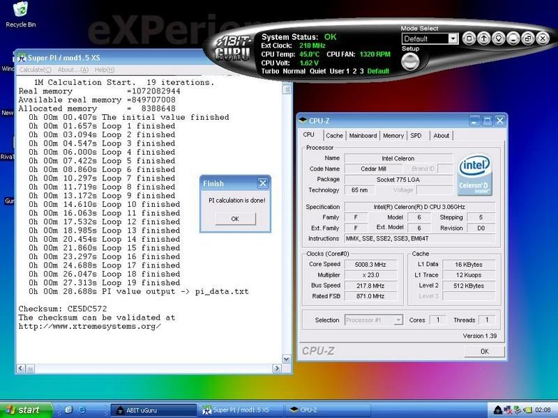Select Quiet mode in uGuru
558x418 pixels.
[318, 71]
